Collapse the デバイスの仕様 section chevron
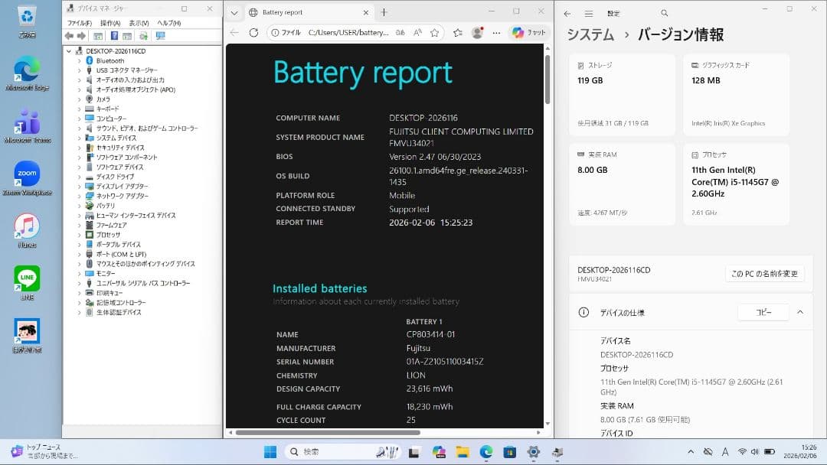 click(x=800, y=312)
